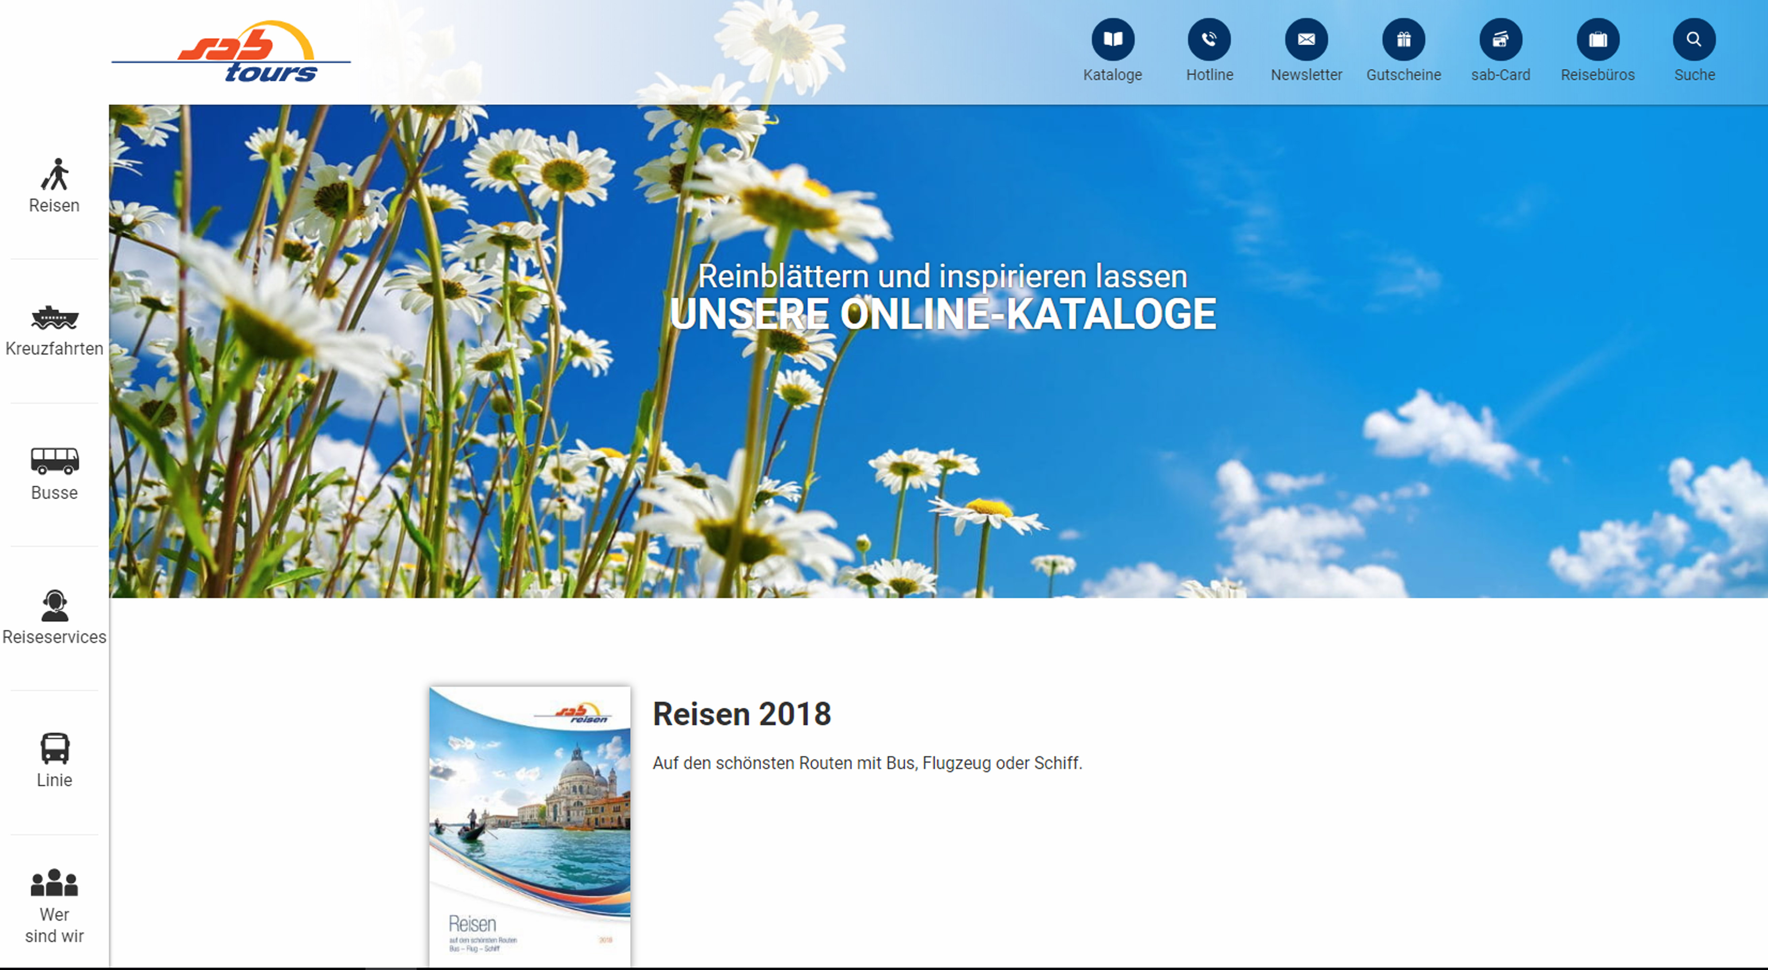Viewport: 1768px width, 970px height.
Task: Open the Gutscheine gift icon
Action: pos(1403,39)
